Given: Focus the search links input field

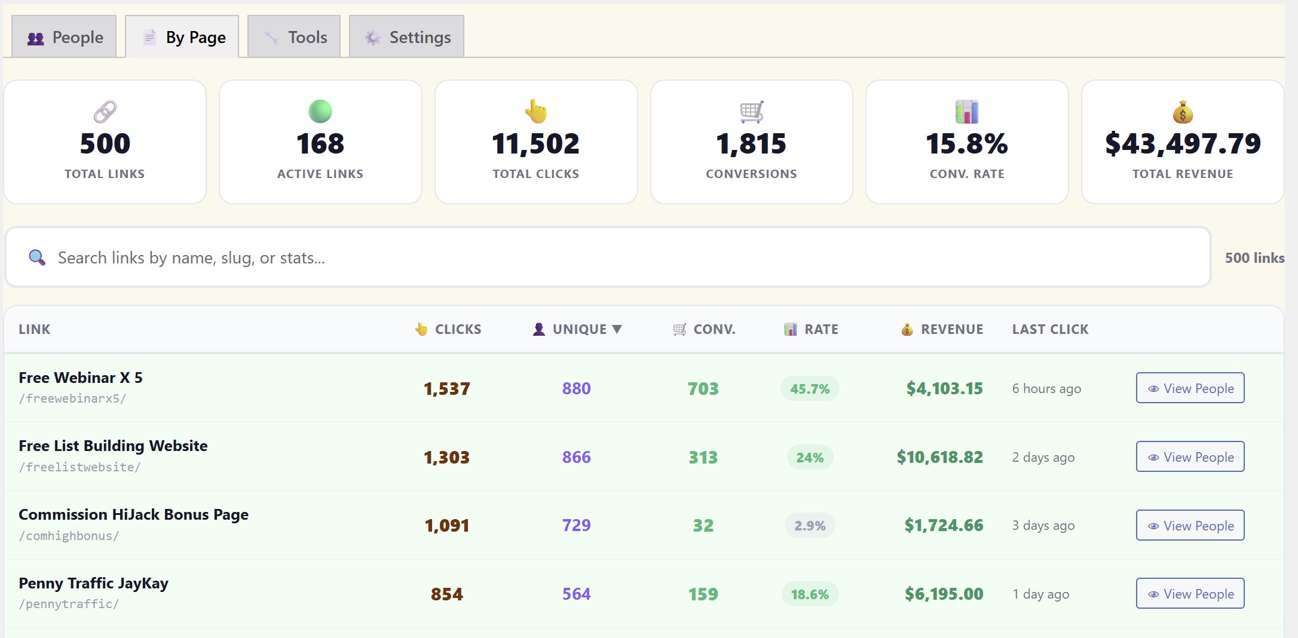Looking at the screenshot, I should [608, 257].
